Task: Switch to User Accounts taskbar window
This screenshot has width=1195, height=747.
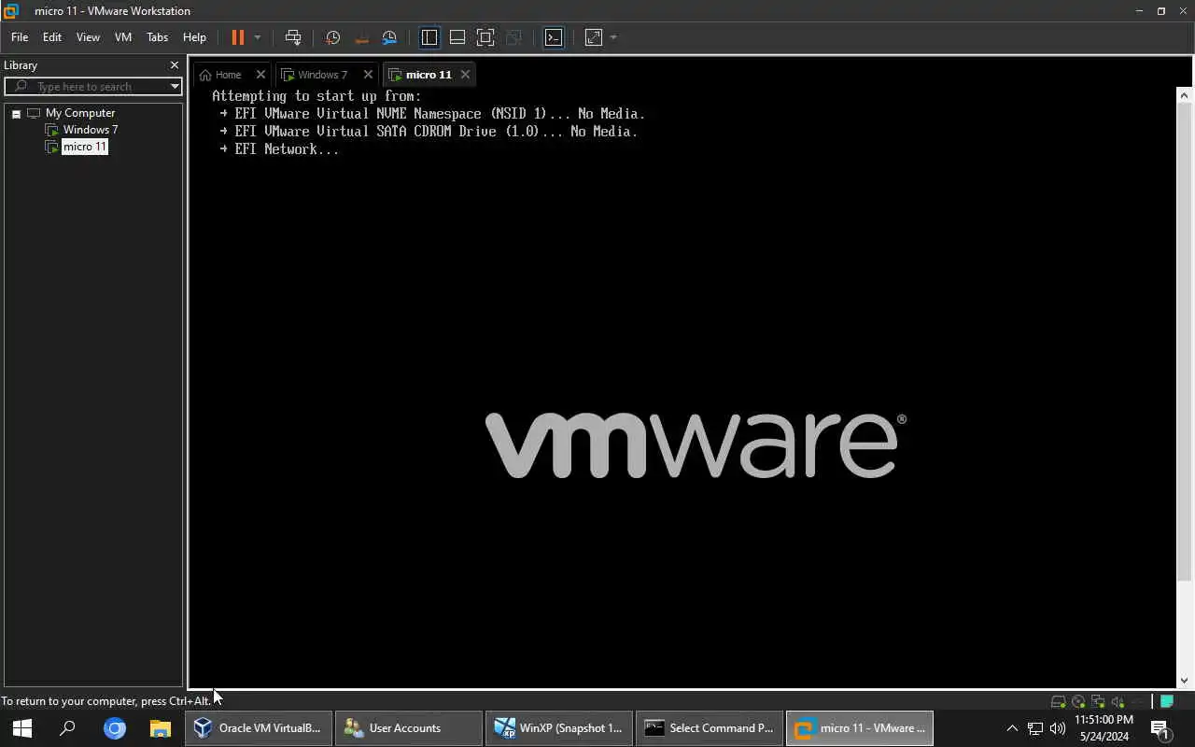Action: pyautogui.click(x=409, y=728)
